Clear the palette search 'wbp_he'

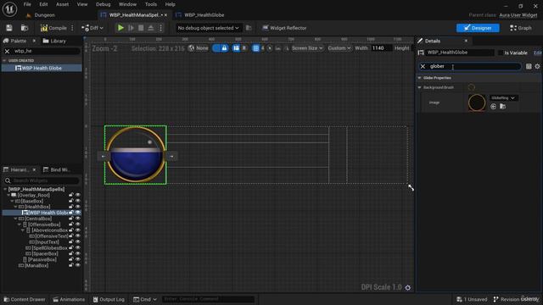click(x=7, y=51)
